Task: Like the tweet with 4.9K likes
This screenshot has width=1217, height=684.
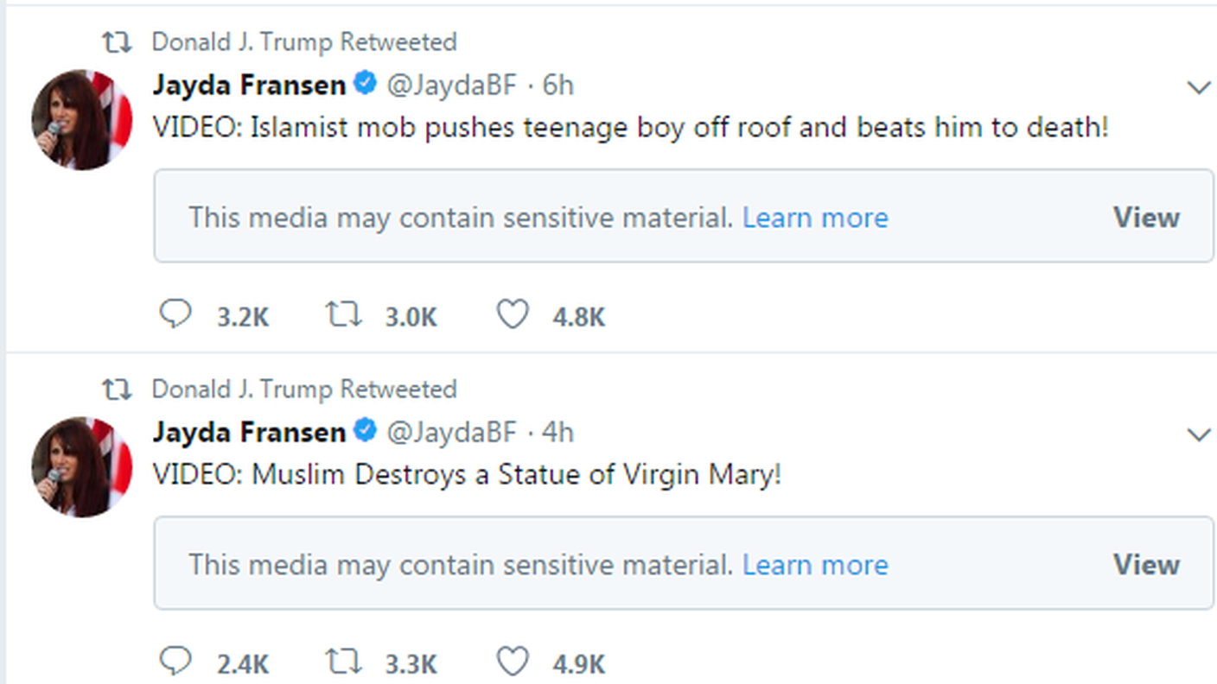Action: tap(513, 662)
